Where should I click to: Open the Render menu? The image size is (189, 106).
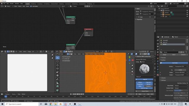[x=12, y=4]
